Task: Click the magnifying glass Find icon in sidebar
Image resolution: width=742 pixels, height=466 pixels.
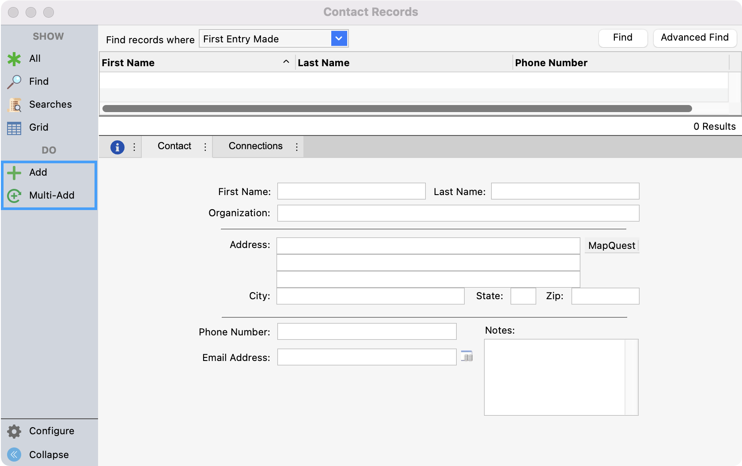Action: (x=14, y=82)
